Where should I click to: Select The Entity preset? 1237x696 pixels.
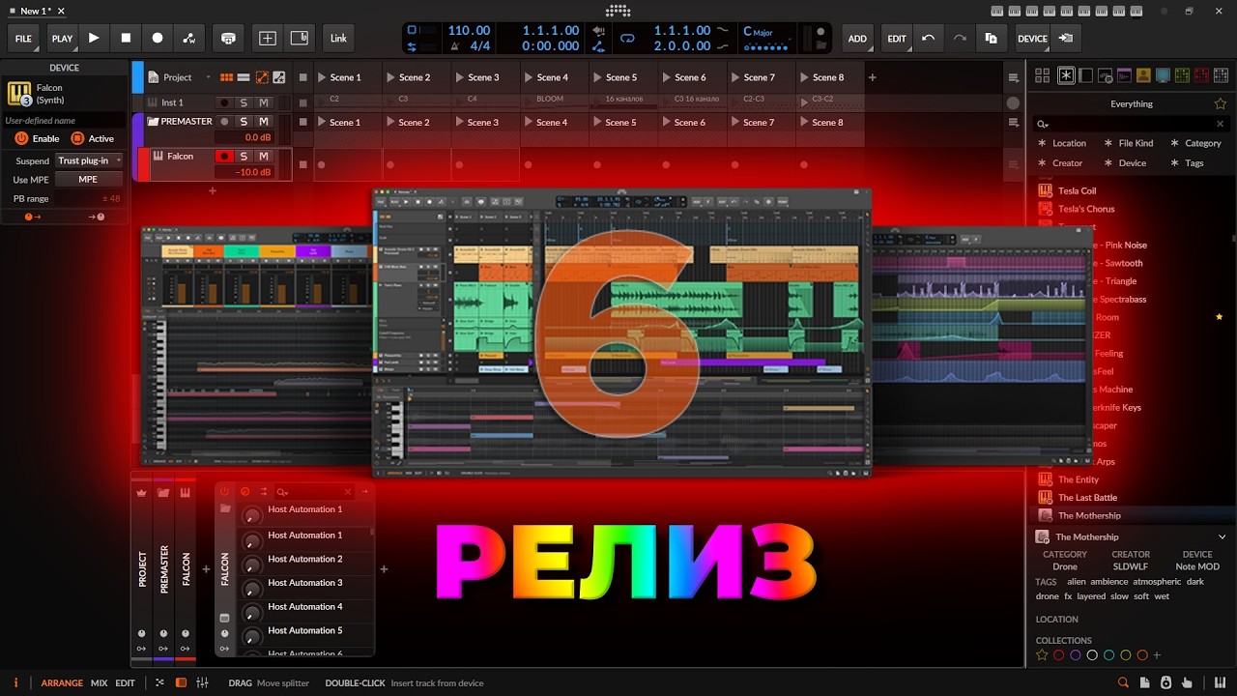click(1078, 479)
